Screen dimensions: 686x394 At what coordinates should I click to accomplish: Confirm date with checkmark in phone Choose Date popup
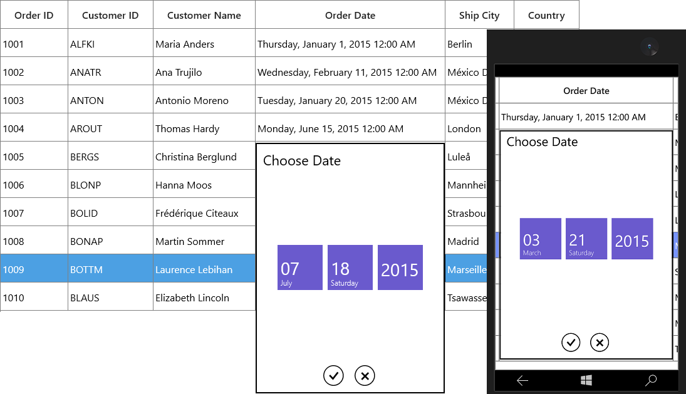(571, 343)
